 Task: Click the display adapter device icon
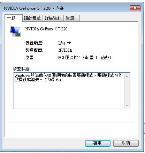(x=15, y=31)
